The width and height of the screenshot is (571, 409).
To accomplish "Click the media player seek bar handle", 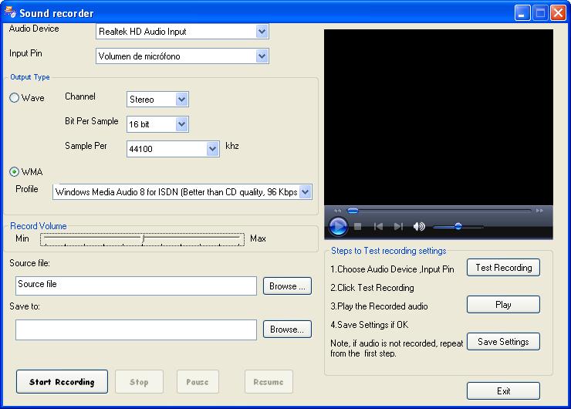I will click(353, 211).
